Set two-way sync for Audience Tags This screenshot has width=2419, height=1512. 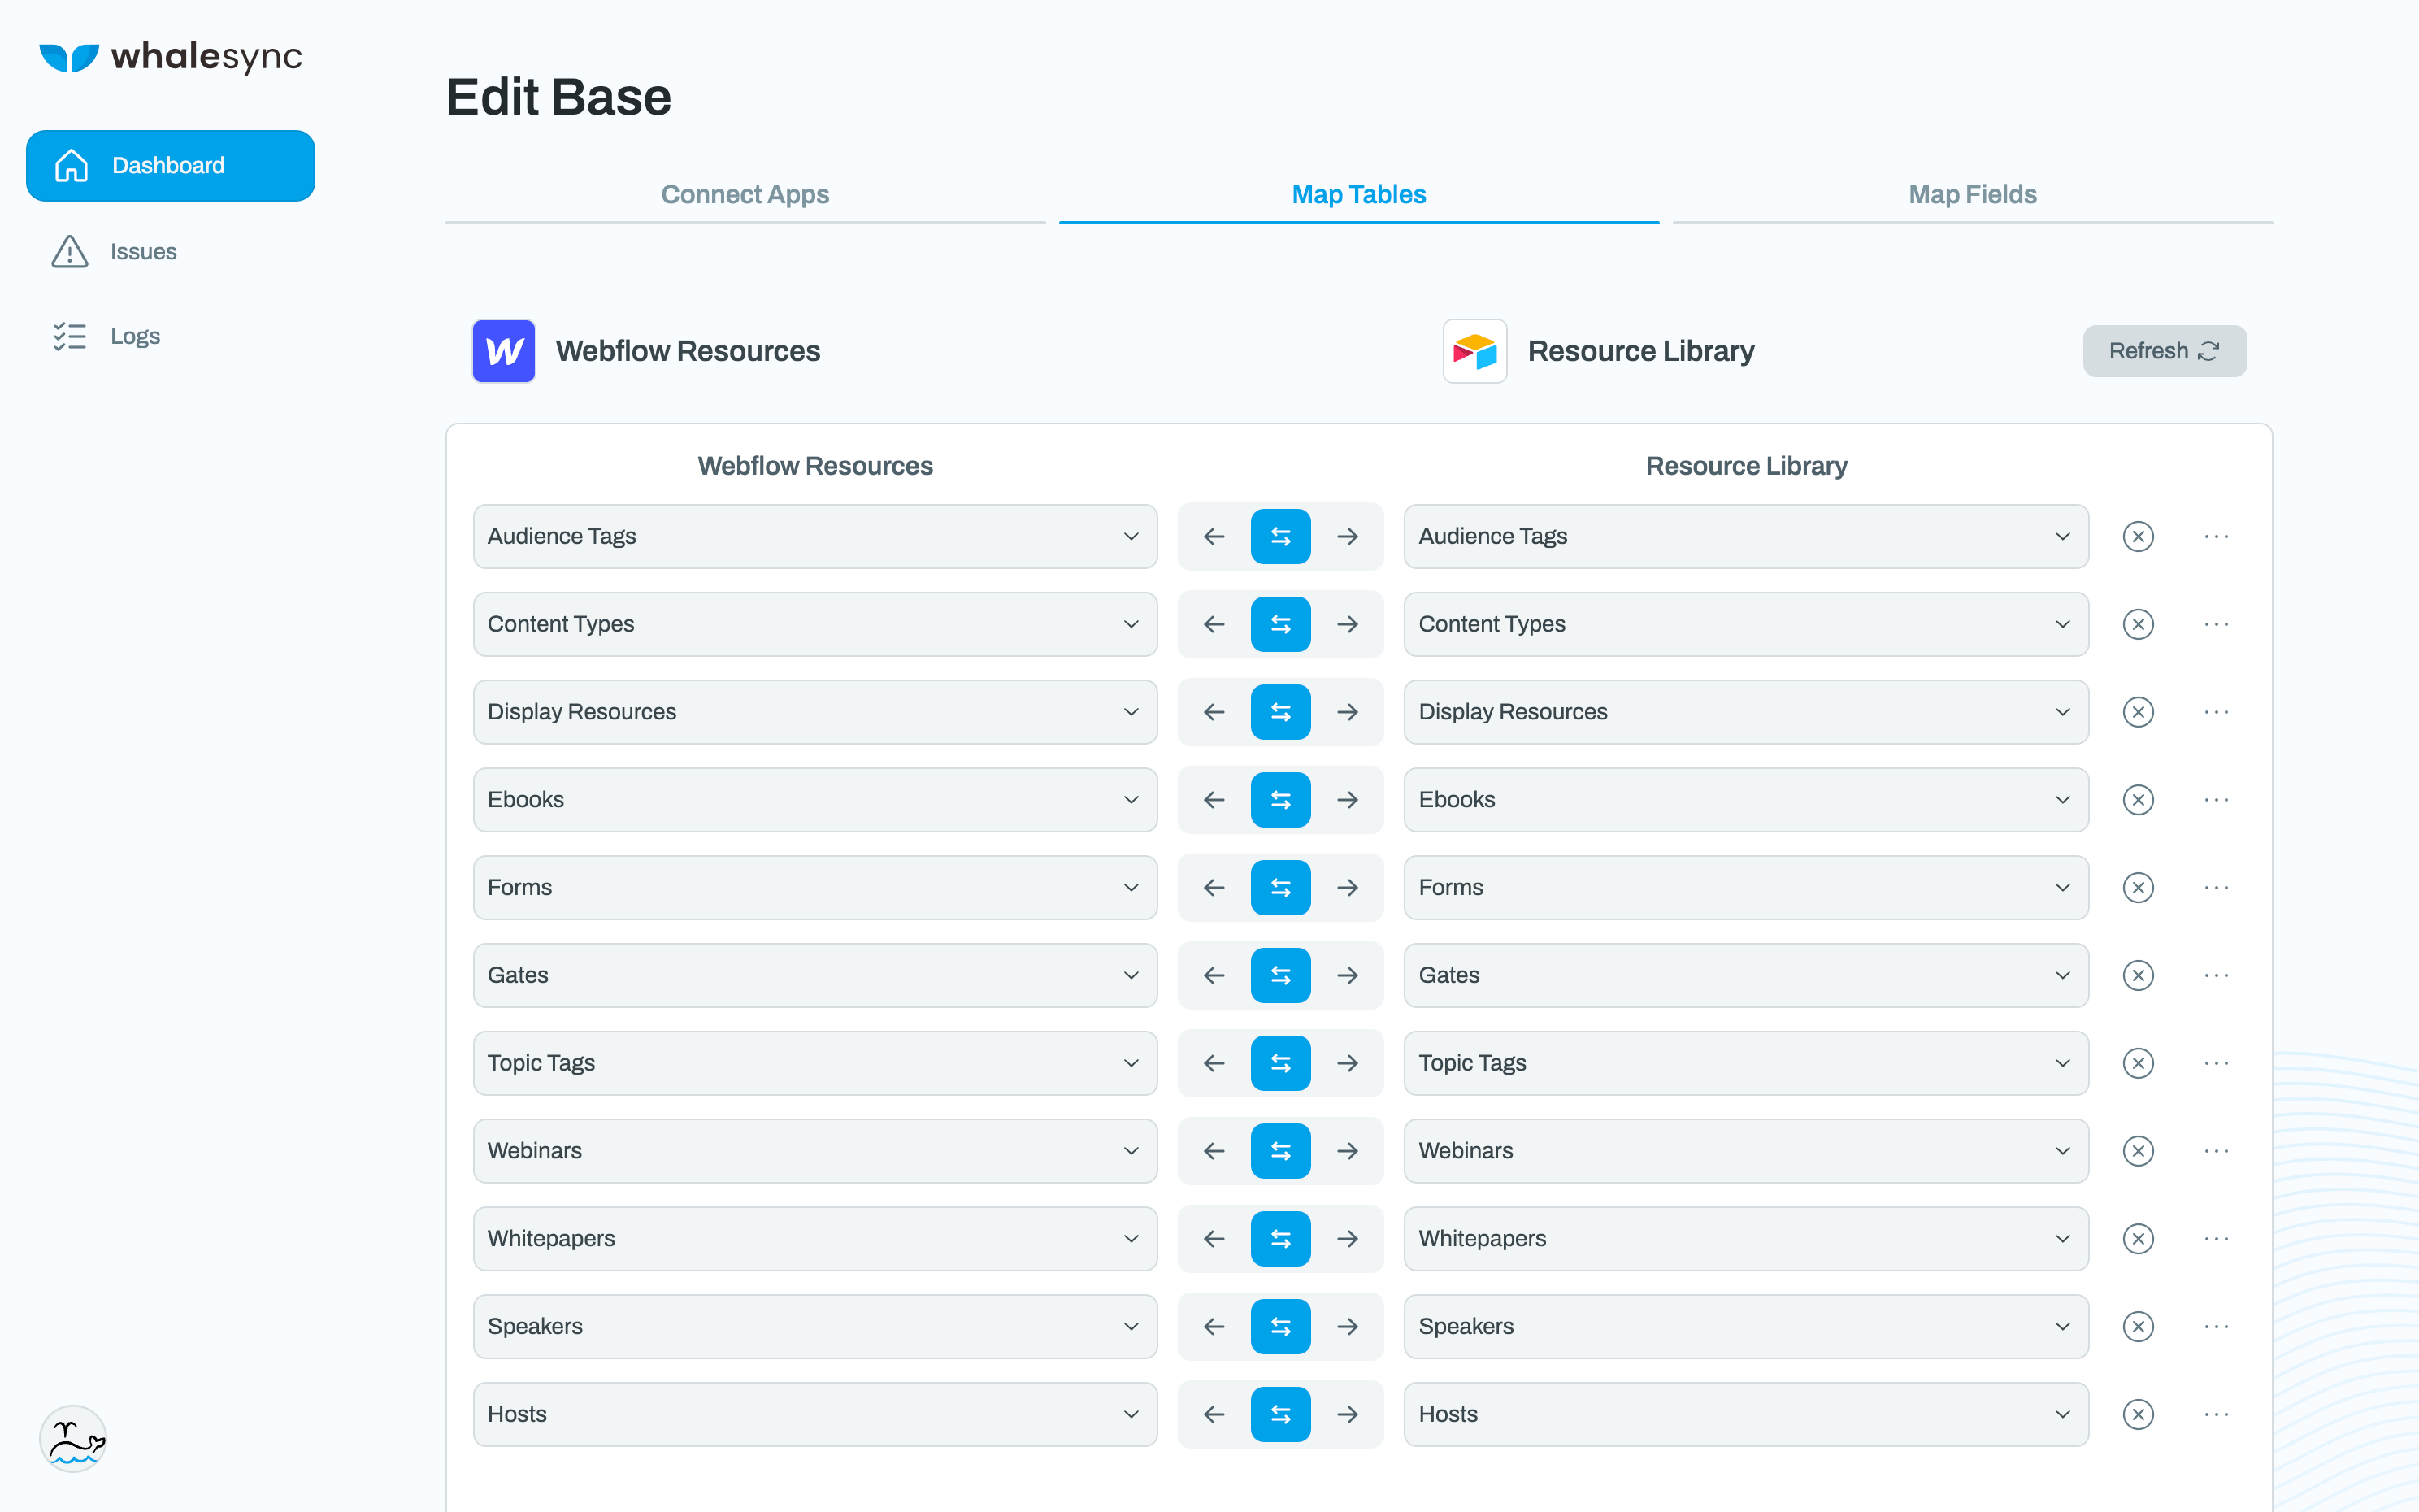[x=1280, y=537]
